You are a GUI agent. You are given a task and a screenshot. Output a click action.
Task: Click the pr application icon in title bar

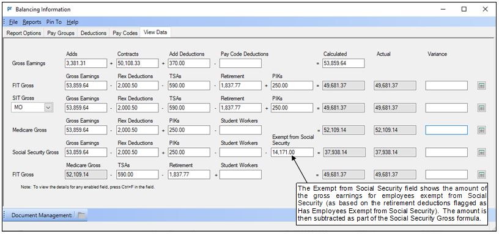pos(9,9)
